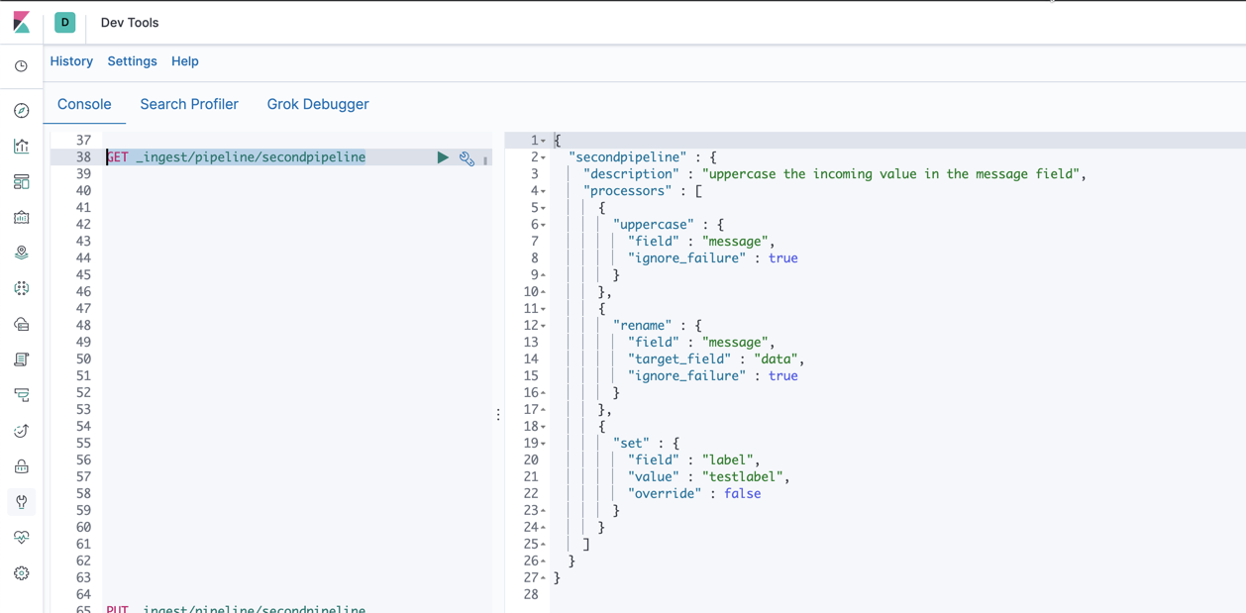Collapse the processors array at line 4
This screenshot has width=1246, height=613.
point(545,190)
